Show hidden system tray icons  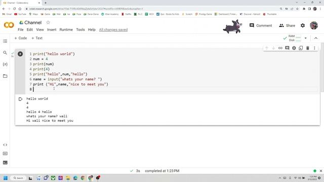[x=280, y=178]
